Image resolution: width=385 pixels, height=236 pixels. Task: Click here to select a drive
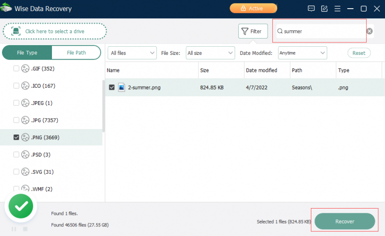click(55, 31)
